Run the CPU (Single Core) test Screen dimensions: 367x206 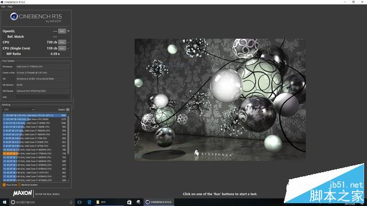pos(62,48)
